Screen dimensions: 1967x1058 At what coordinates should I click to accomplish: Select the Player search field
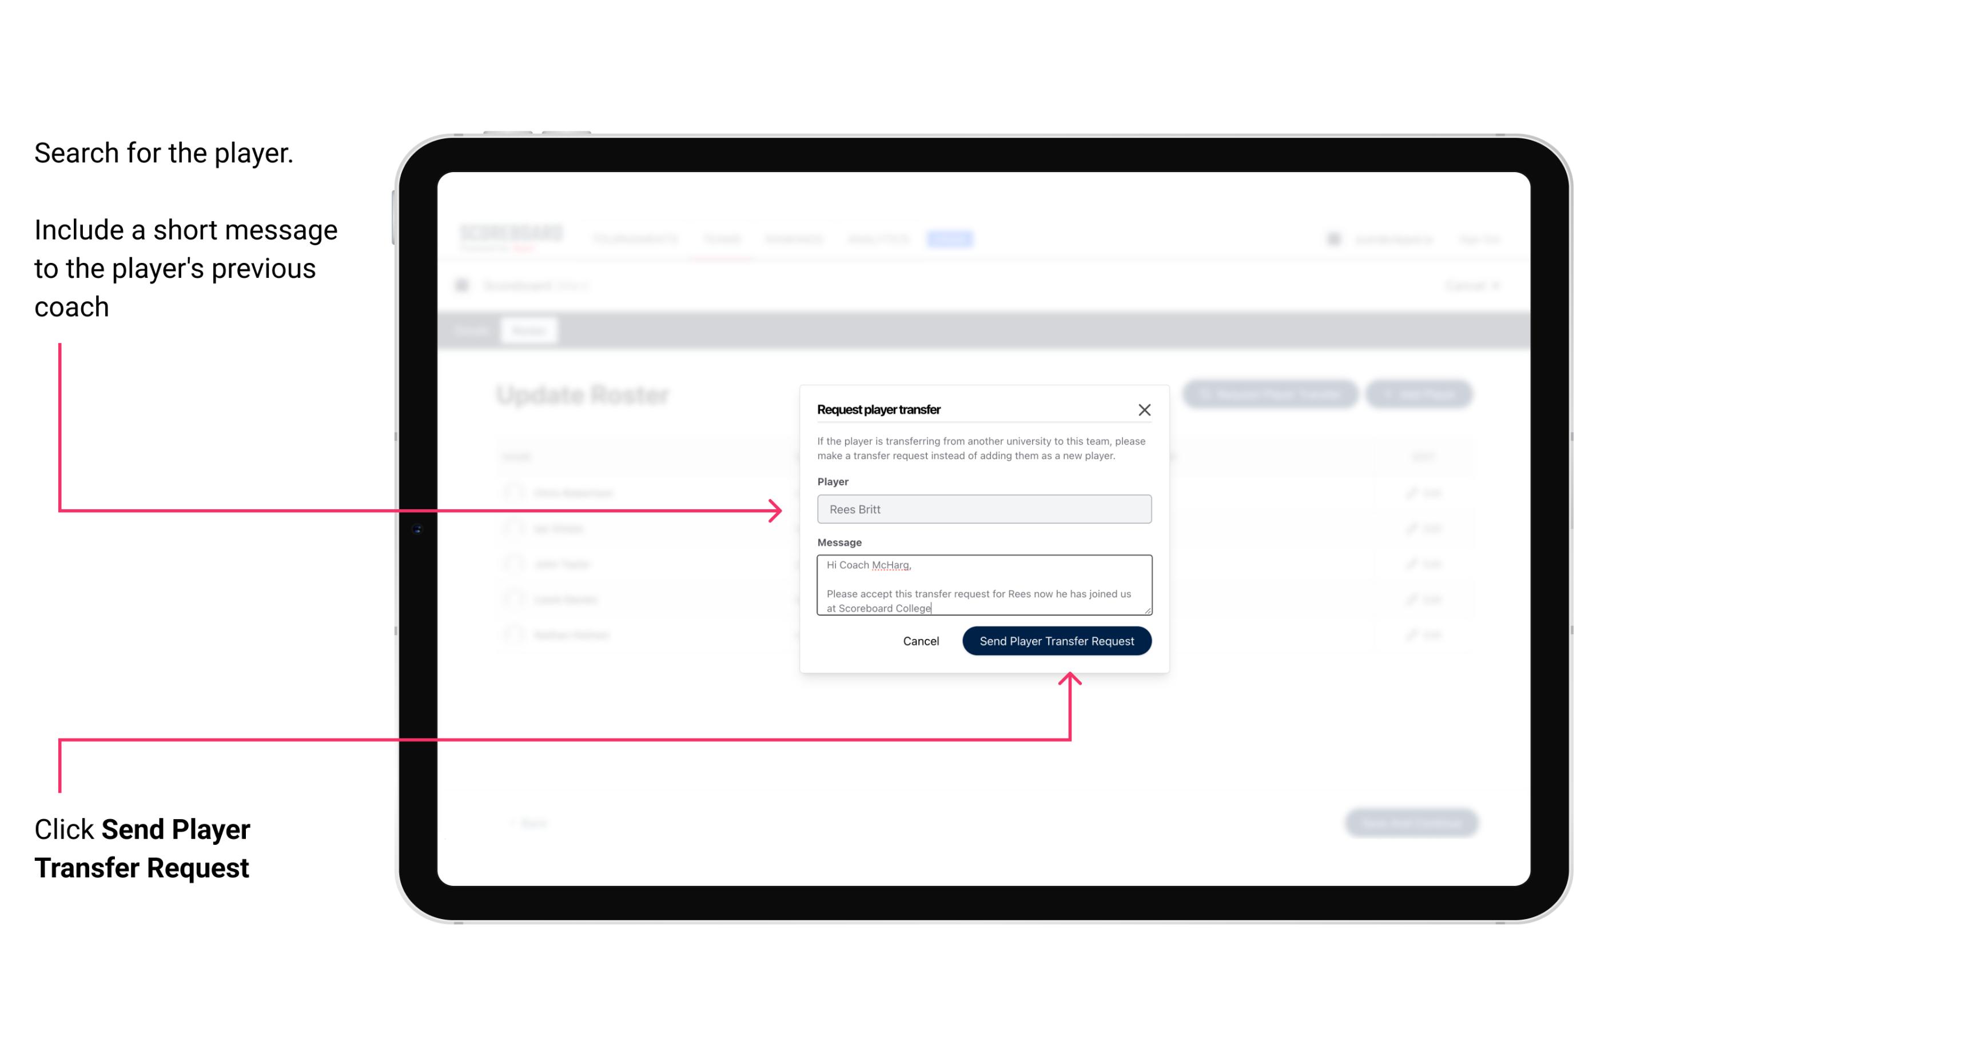(982, 508)
